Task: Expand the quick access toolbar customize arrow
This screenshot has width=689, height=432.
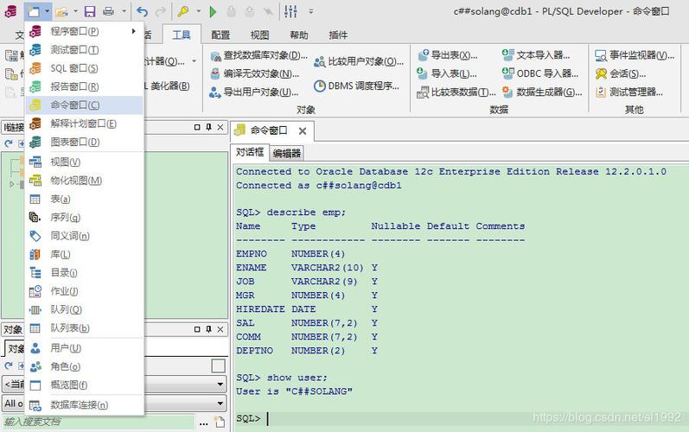Action: click(310, 11)
